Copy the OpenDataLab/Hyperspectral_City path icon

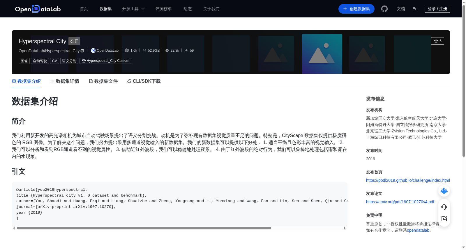click(82, 51)
